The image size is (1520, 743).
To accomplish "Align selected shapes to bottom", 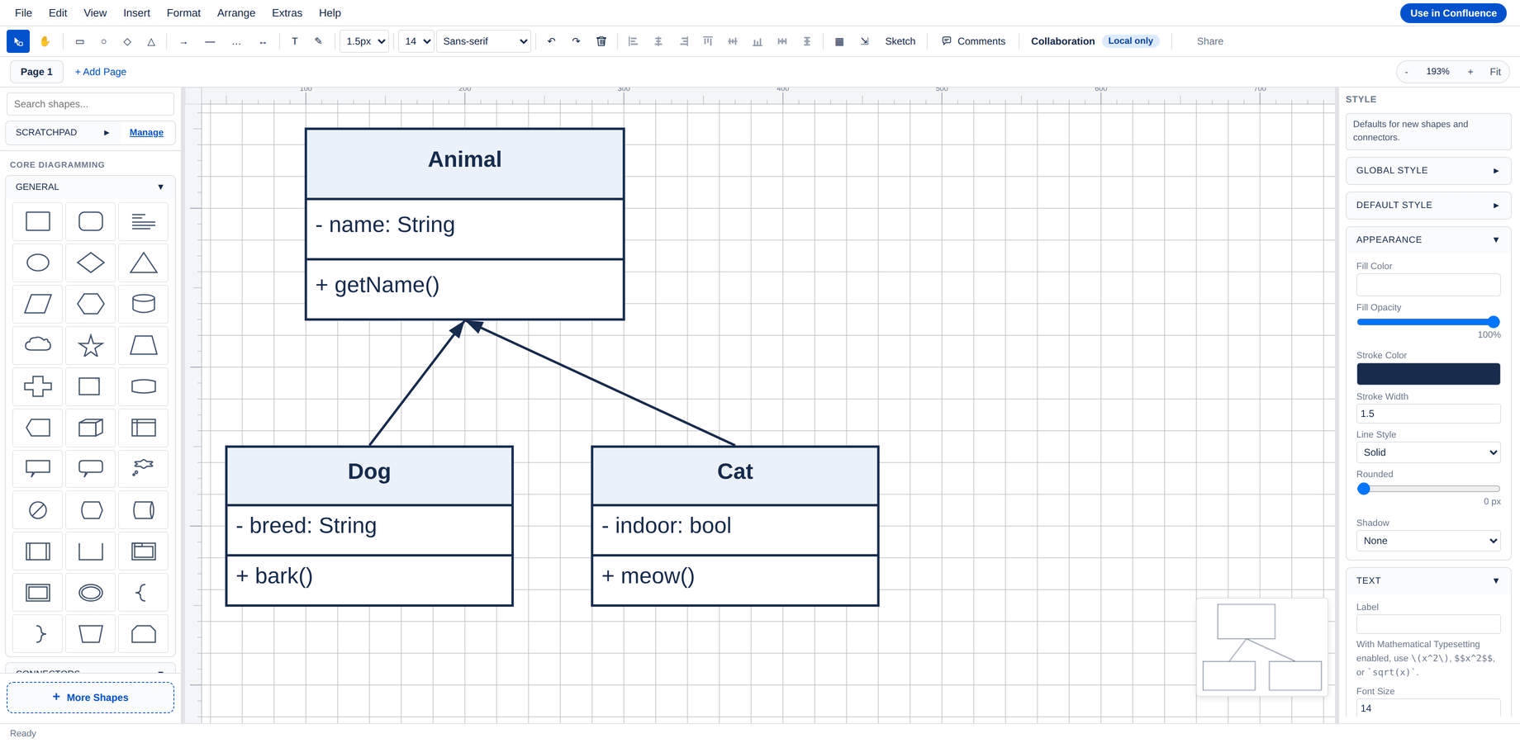I will pyautogui.click(x=758, y=41).
